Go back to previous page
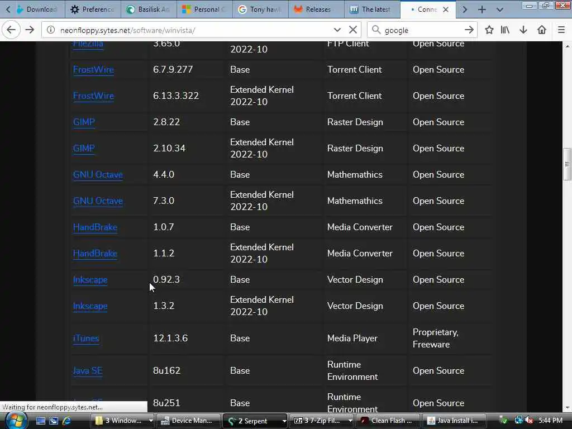This screenshot has width=572, height=429. (11, 30)
